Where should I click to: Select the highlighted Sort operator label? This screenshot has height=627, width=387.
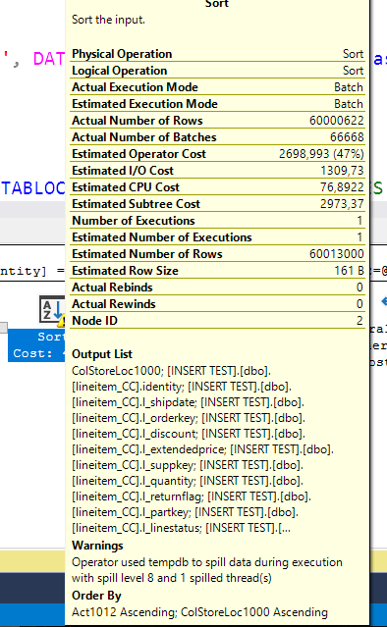pos(36,345)
